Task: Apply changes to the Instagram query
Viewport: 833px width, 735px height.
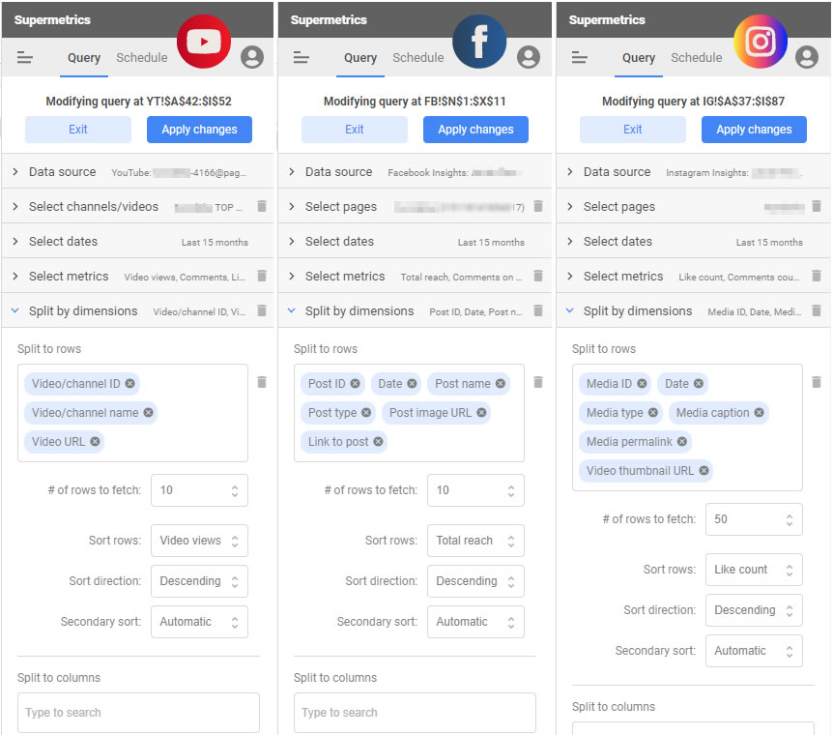Action: click(x=754, y=130)
